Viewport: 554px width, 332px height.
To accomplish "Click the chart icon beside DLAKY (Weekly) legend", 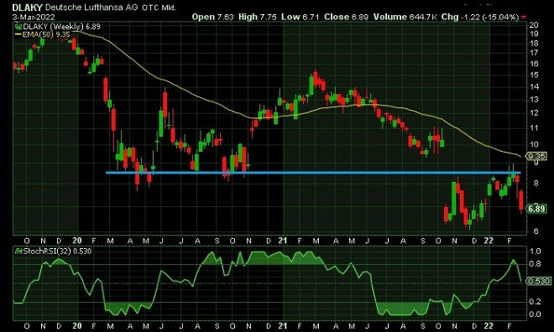I will click(18, 27).
